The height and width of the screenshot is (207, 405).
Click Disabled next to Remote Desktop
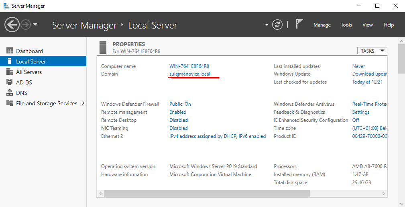[179, 120]
